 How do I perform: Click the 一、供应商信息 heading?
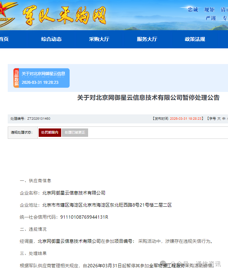(x=35, y=181)
